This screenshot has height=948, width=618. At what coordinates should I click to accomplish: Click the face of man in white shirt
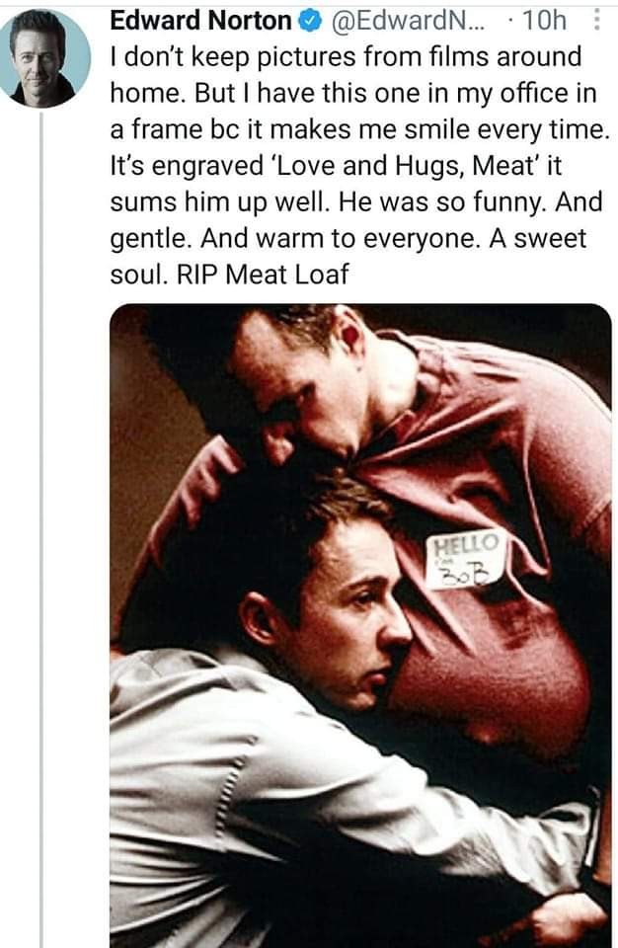(x=353, y=626)
